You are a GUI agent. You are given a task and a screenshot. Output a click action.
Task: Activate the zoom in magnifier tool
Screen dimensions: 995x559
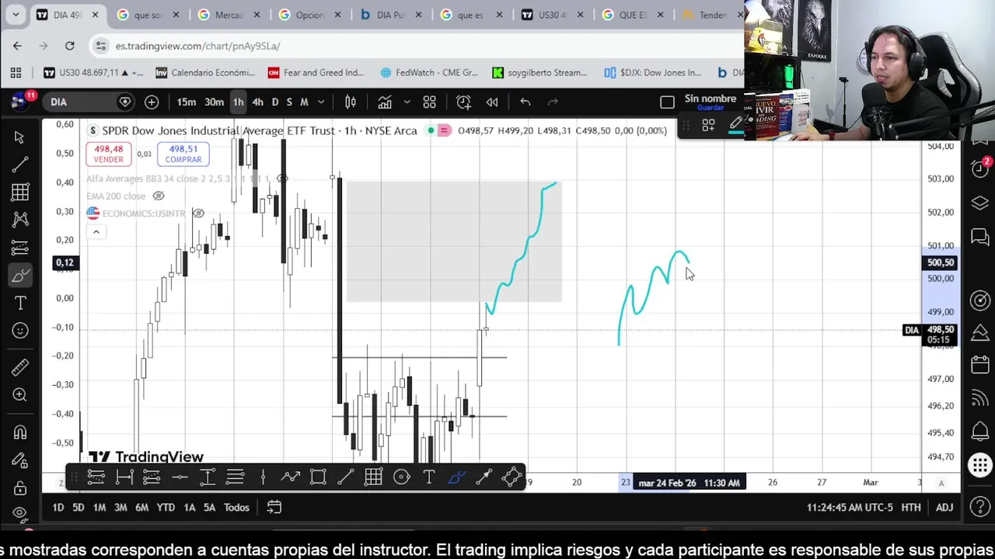point(19,395)
